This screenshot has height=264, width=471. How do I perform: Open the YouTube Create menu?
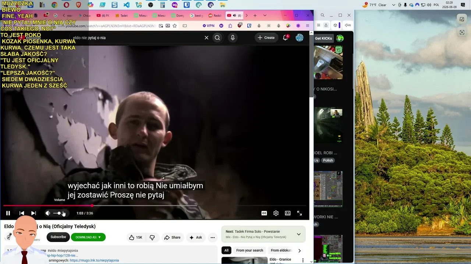pyautogui.click(x=266, y=38)
